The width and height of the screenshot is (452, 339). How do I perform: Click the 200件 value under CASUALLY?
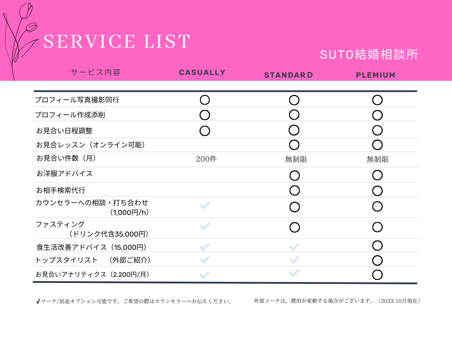[x=207, y=159]
